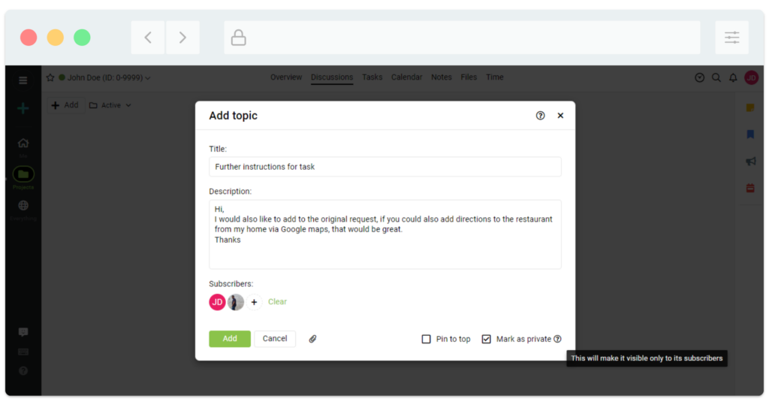Enable the Pin to top checkbox
The height and width of the screenshot is (405, 769).
427,339
